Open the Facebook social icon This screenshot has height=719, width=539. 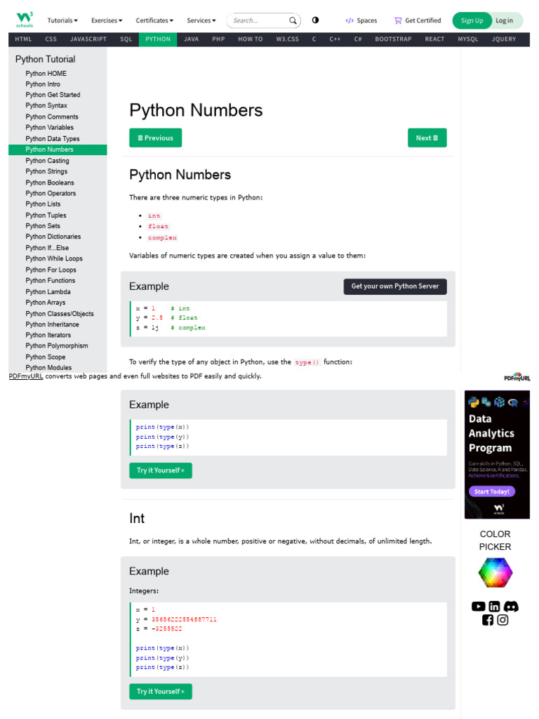pos(488,620)
